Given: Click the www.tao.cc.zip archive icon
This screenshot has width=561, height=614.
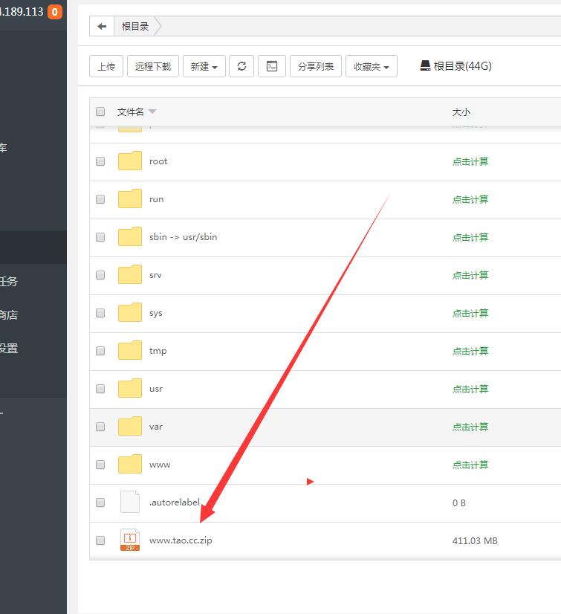Looking at the screenshot, I should [x=130, y=540].
